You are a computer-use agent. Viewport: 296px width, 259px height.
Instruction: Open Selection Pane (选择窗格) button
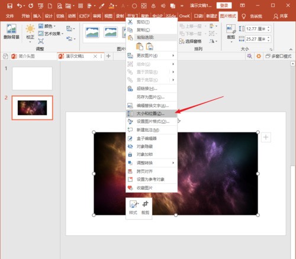[190, 41]
